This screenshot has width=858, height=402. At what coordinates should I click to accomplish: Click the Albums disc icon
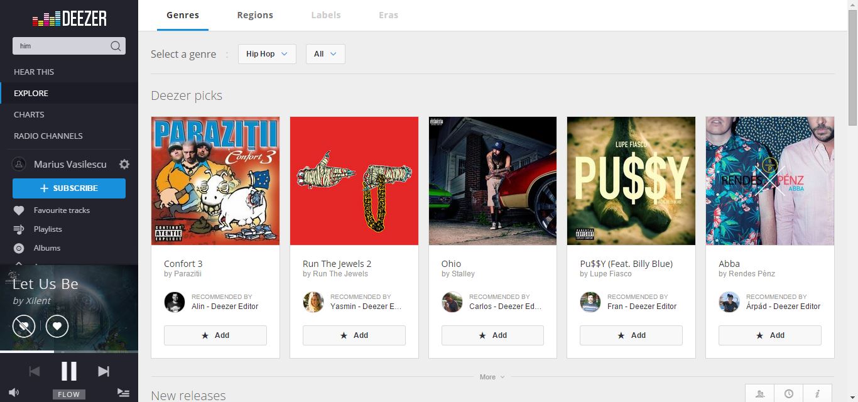(19, 248)
